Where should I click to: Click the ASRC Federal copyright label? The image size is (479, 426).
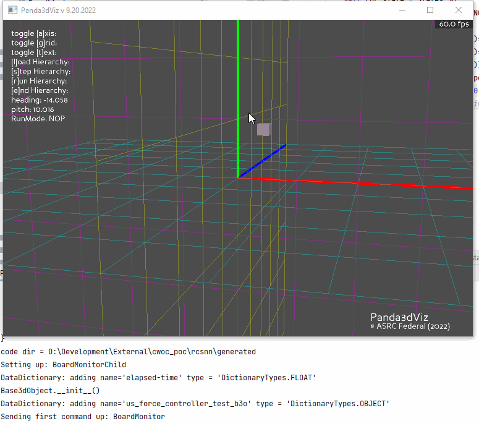410,326
